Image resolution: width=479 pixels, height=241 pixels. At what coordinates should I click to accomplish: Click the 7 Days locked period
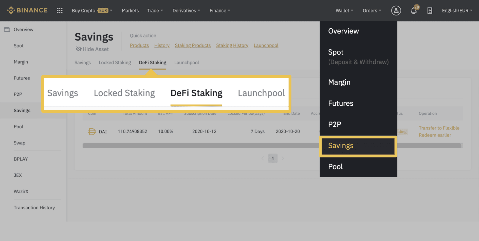257,132
